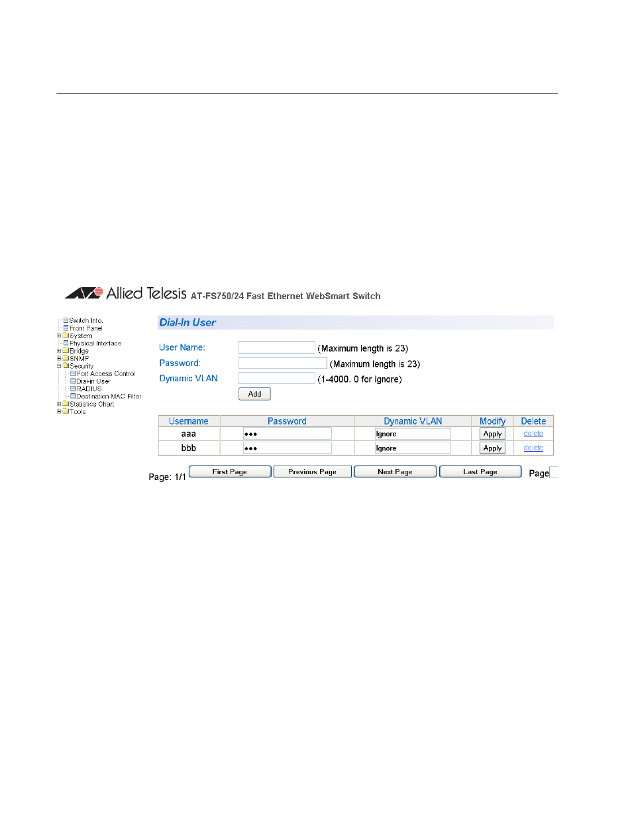Edit Dynamic VLAN field for user bbb
This screenshot has width=632, height=819.
[413, 448]
